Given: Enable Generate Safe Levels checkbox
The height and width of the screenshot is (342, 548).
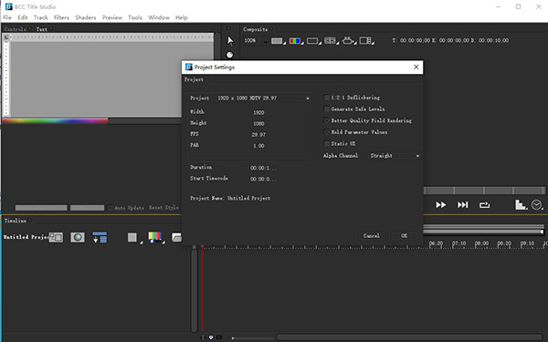Looking at the screenshot, I should (x=327, y=109).
